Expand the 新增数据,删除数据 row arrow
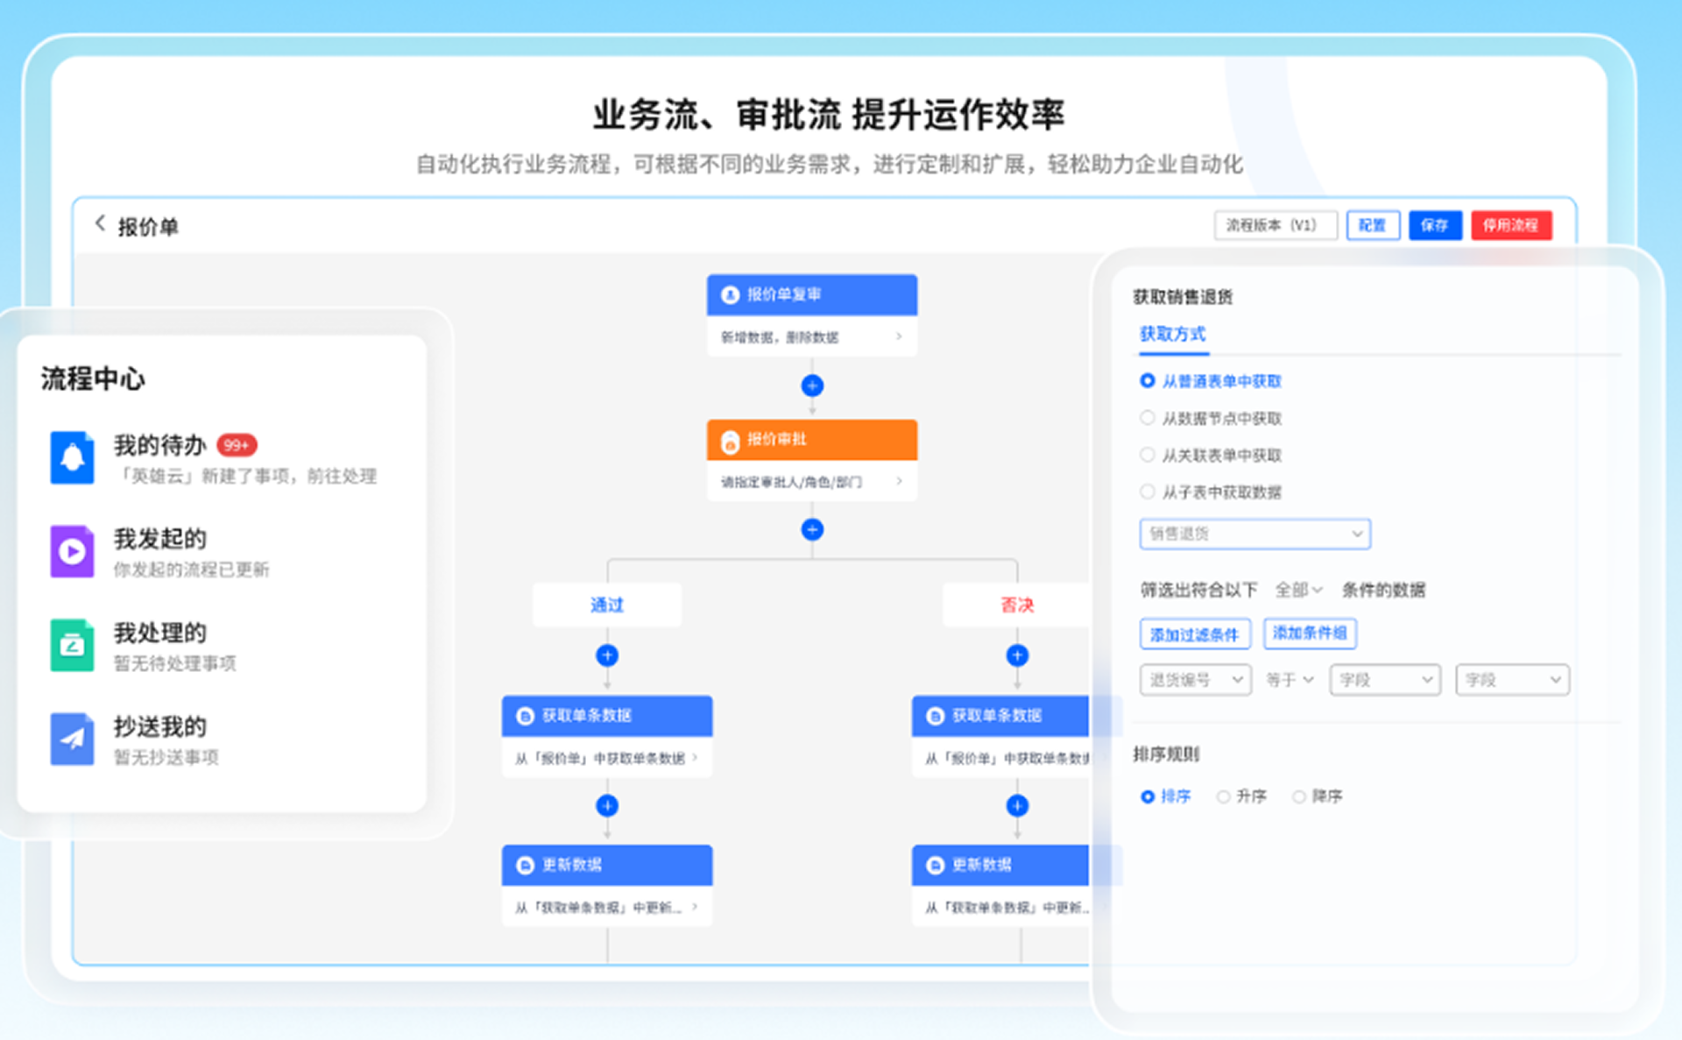 [899, 336]
